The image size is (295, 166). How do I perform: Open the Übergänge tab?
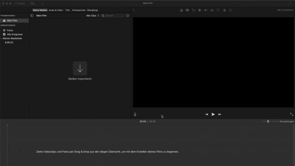pos(93,10)
